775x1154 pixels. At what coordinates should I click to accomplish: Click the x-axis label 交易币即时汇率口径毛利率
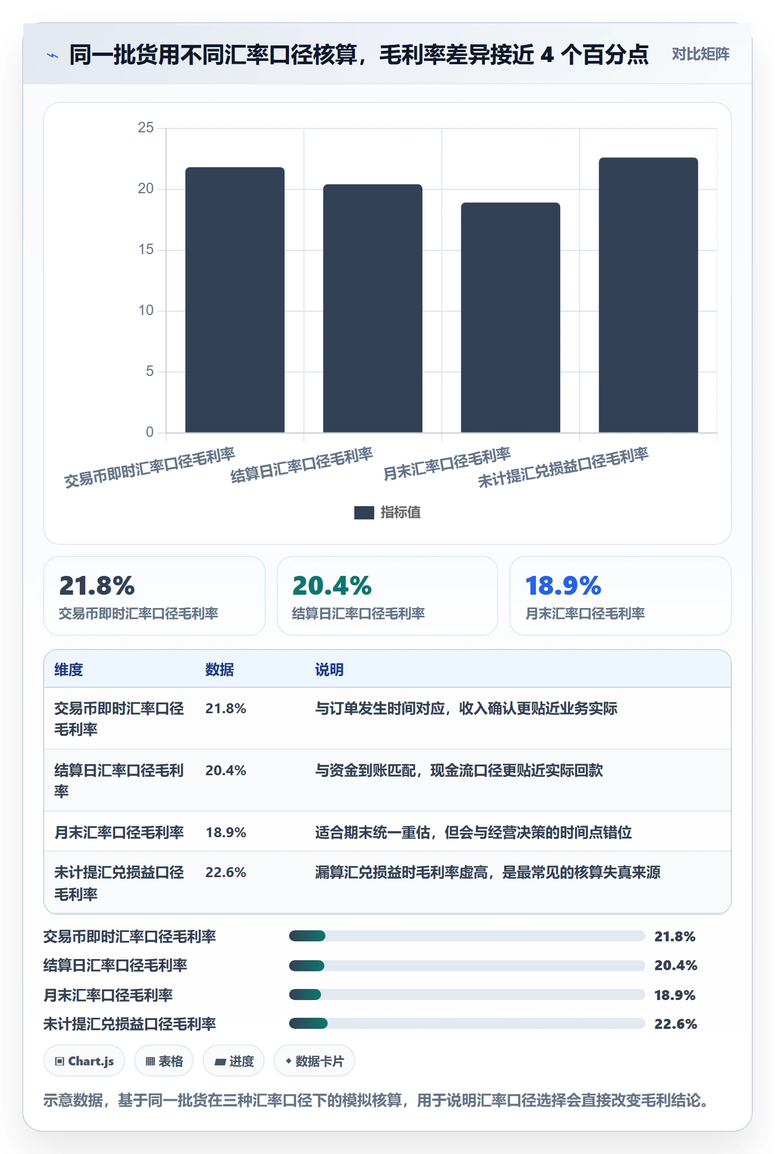pyautogui.click(x=149, y=468)
